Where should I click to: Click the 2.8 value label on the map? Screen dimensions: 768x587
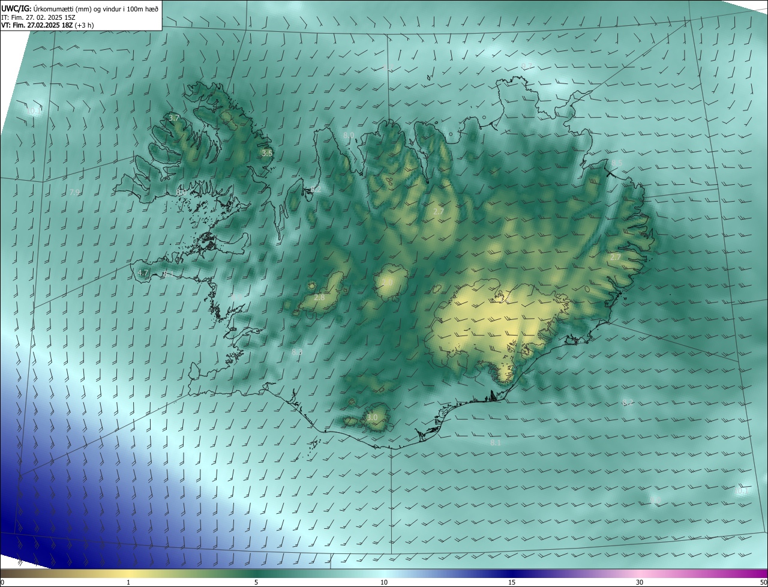(x=319, y=297)
